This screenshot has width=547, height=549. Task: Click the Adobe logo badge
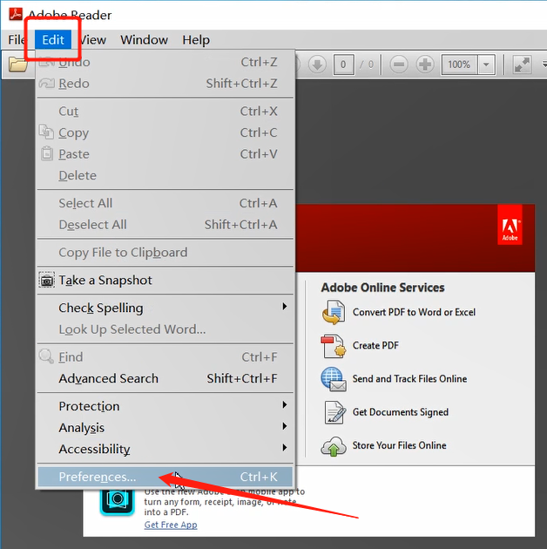tap(510, 225)
